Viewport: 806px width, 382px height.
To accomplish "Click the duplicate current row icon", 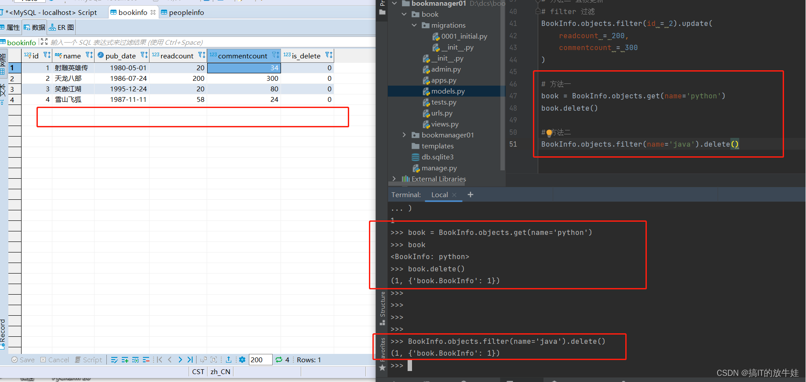I will [135, 360].
